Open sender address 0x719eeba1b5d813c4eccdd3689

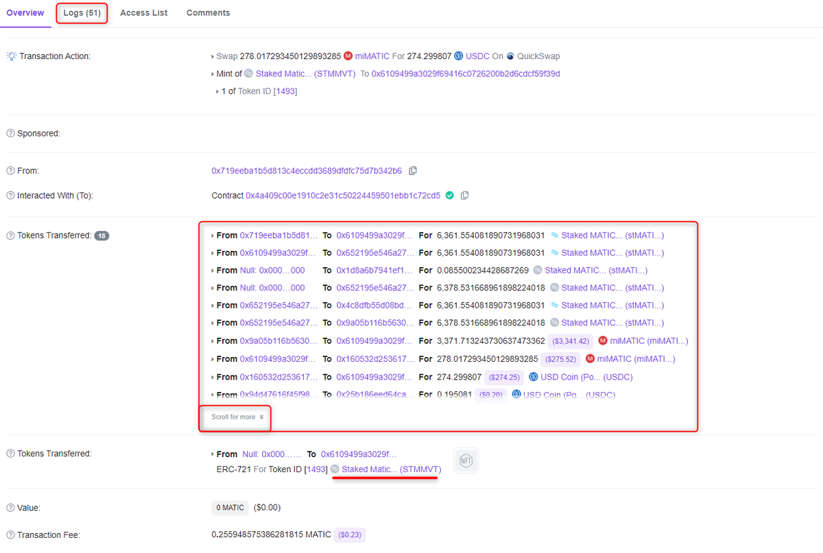click(x=307, y=171)
